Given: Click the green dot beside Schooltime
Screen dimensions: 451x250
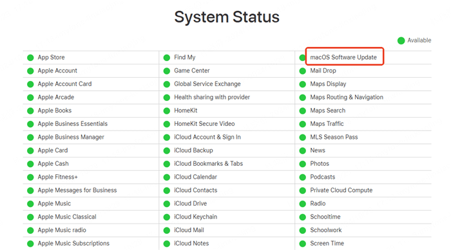Looking at the screenshot, I should (x=303, y=217).
